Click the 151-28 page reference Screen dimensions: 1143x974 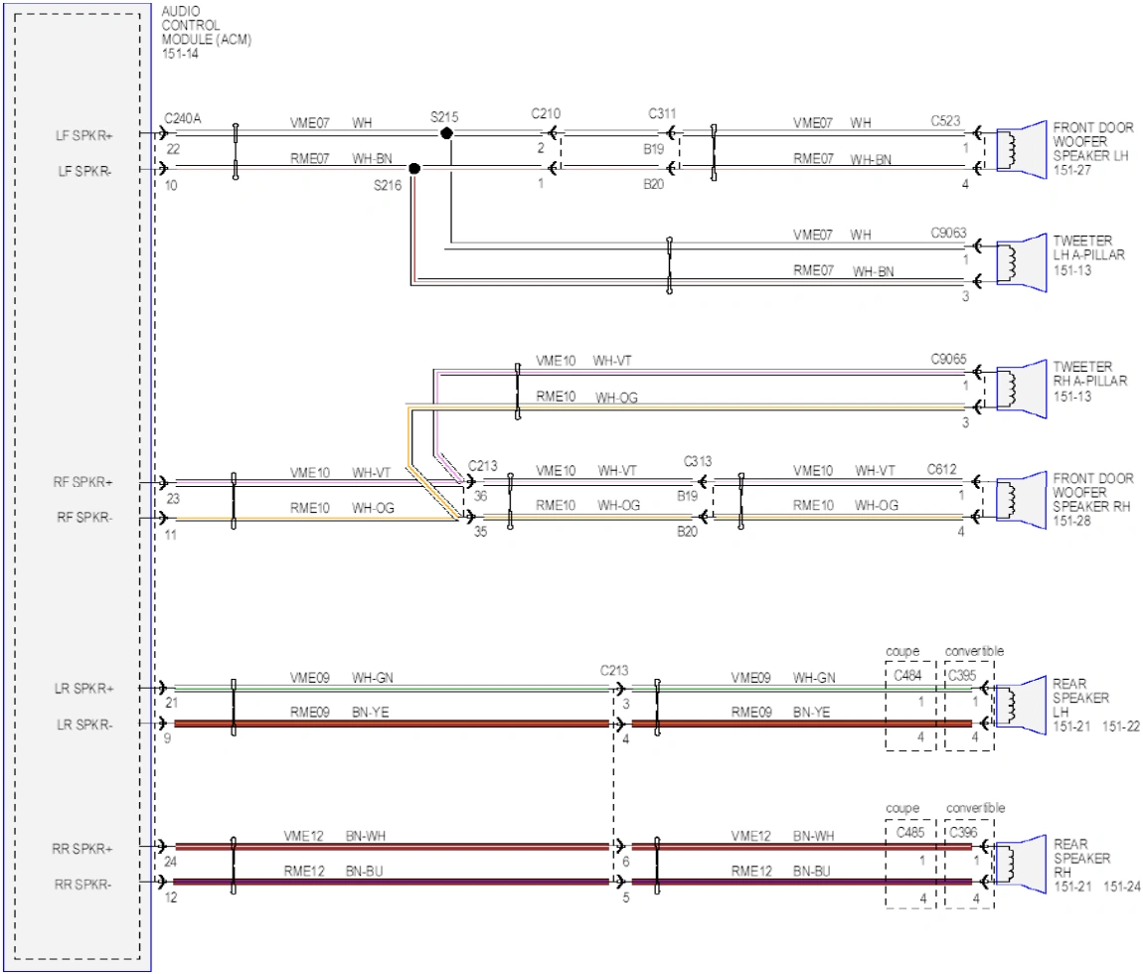1071,521
